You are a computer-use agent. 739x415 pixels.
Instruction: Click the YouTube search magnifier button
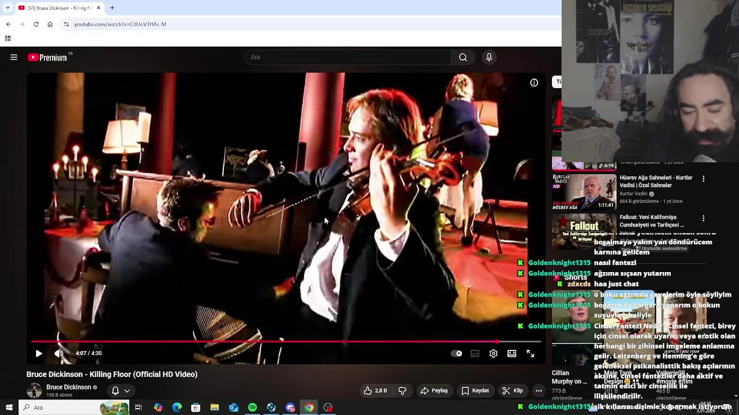tap(463, 57)
